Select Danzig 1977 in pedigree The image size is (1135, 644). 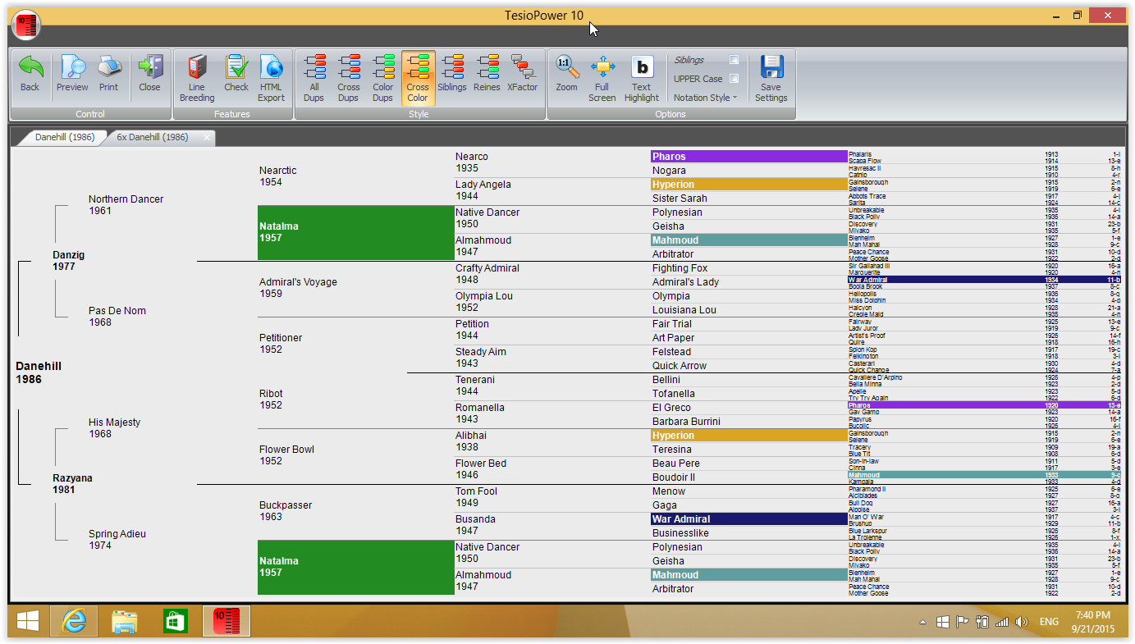[69, 261]
